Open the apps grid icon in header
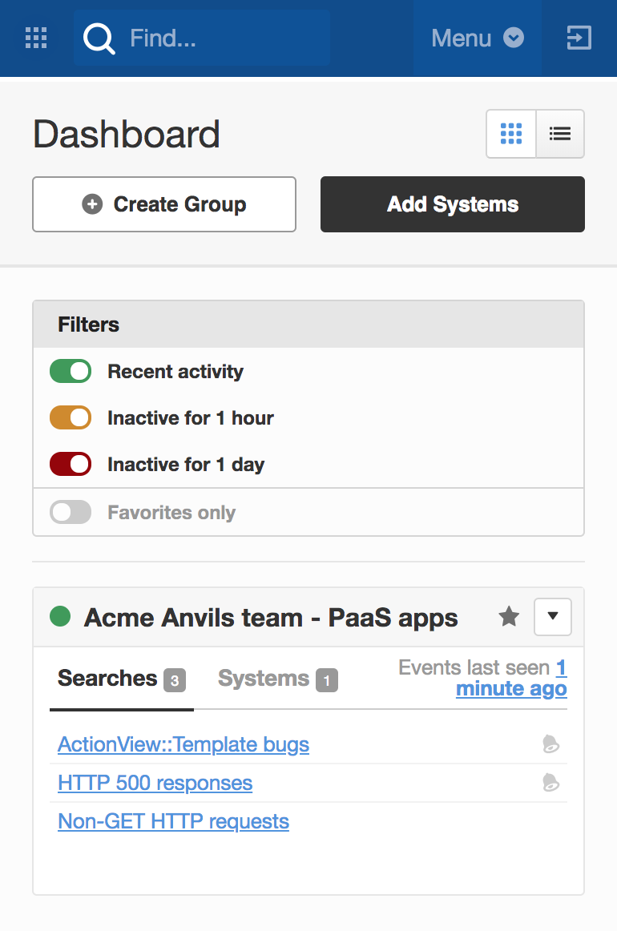This screenshot has height=931, width=617. point(36,38)
